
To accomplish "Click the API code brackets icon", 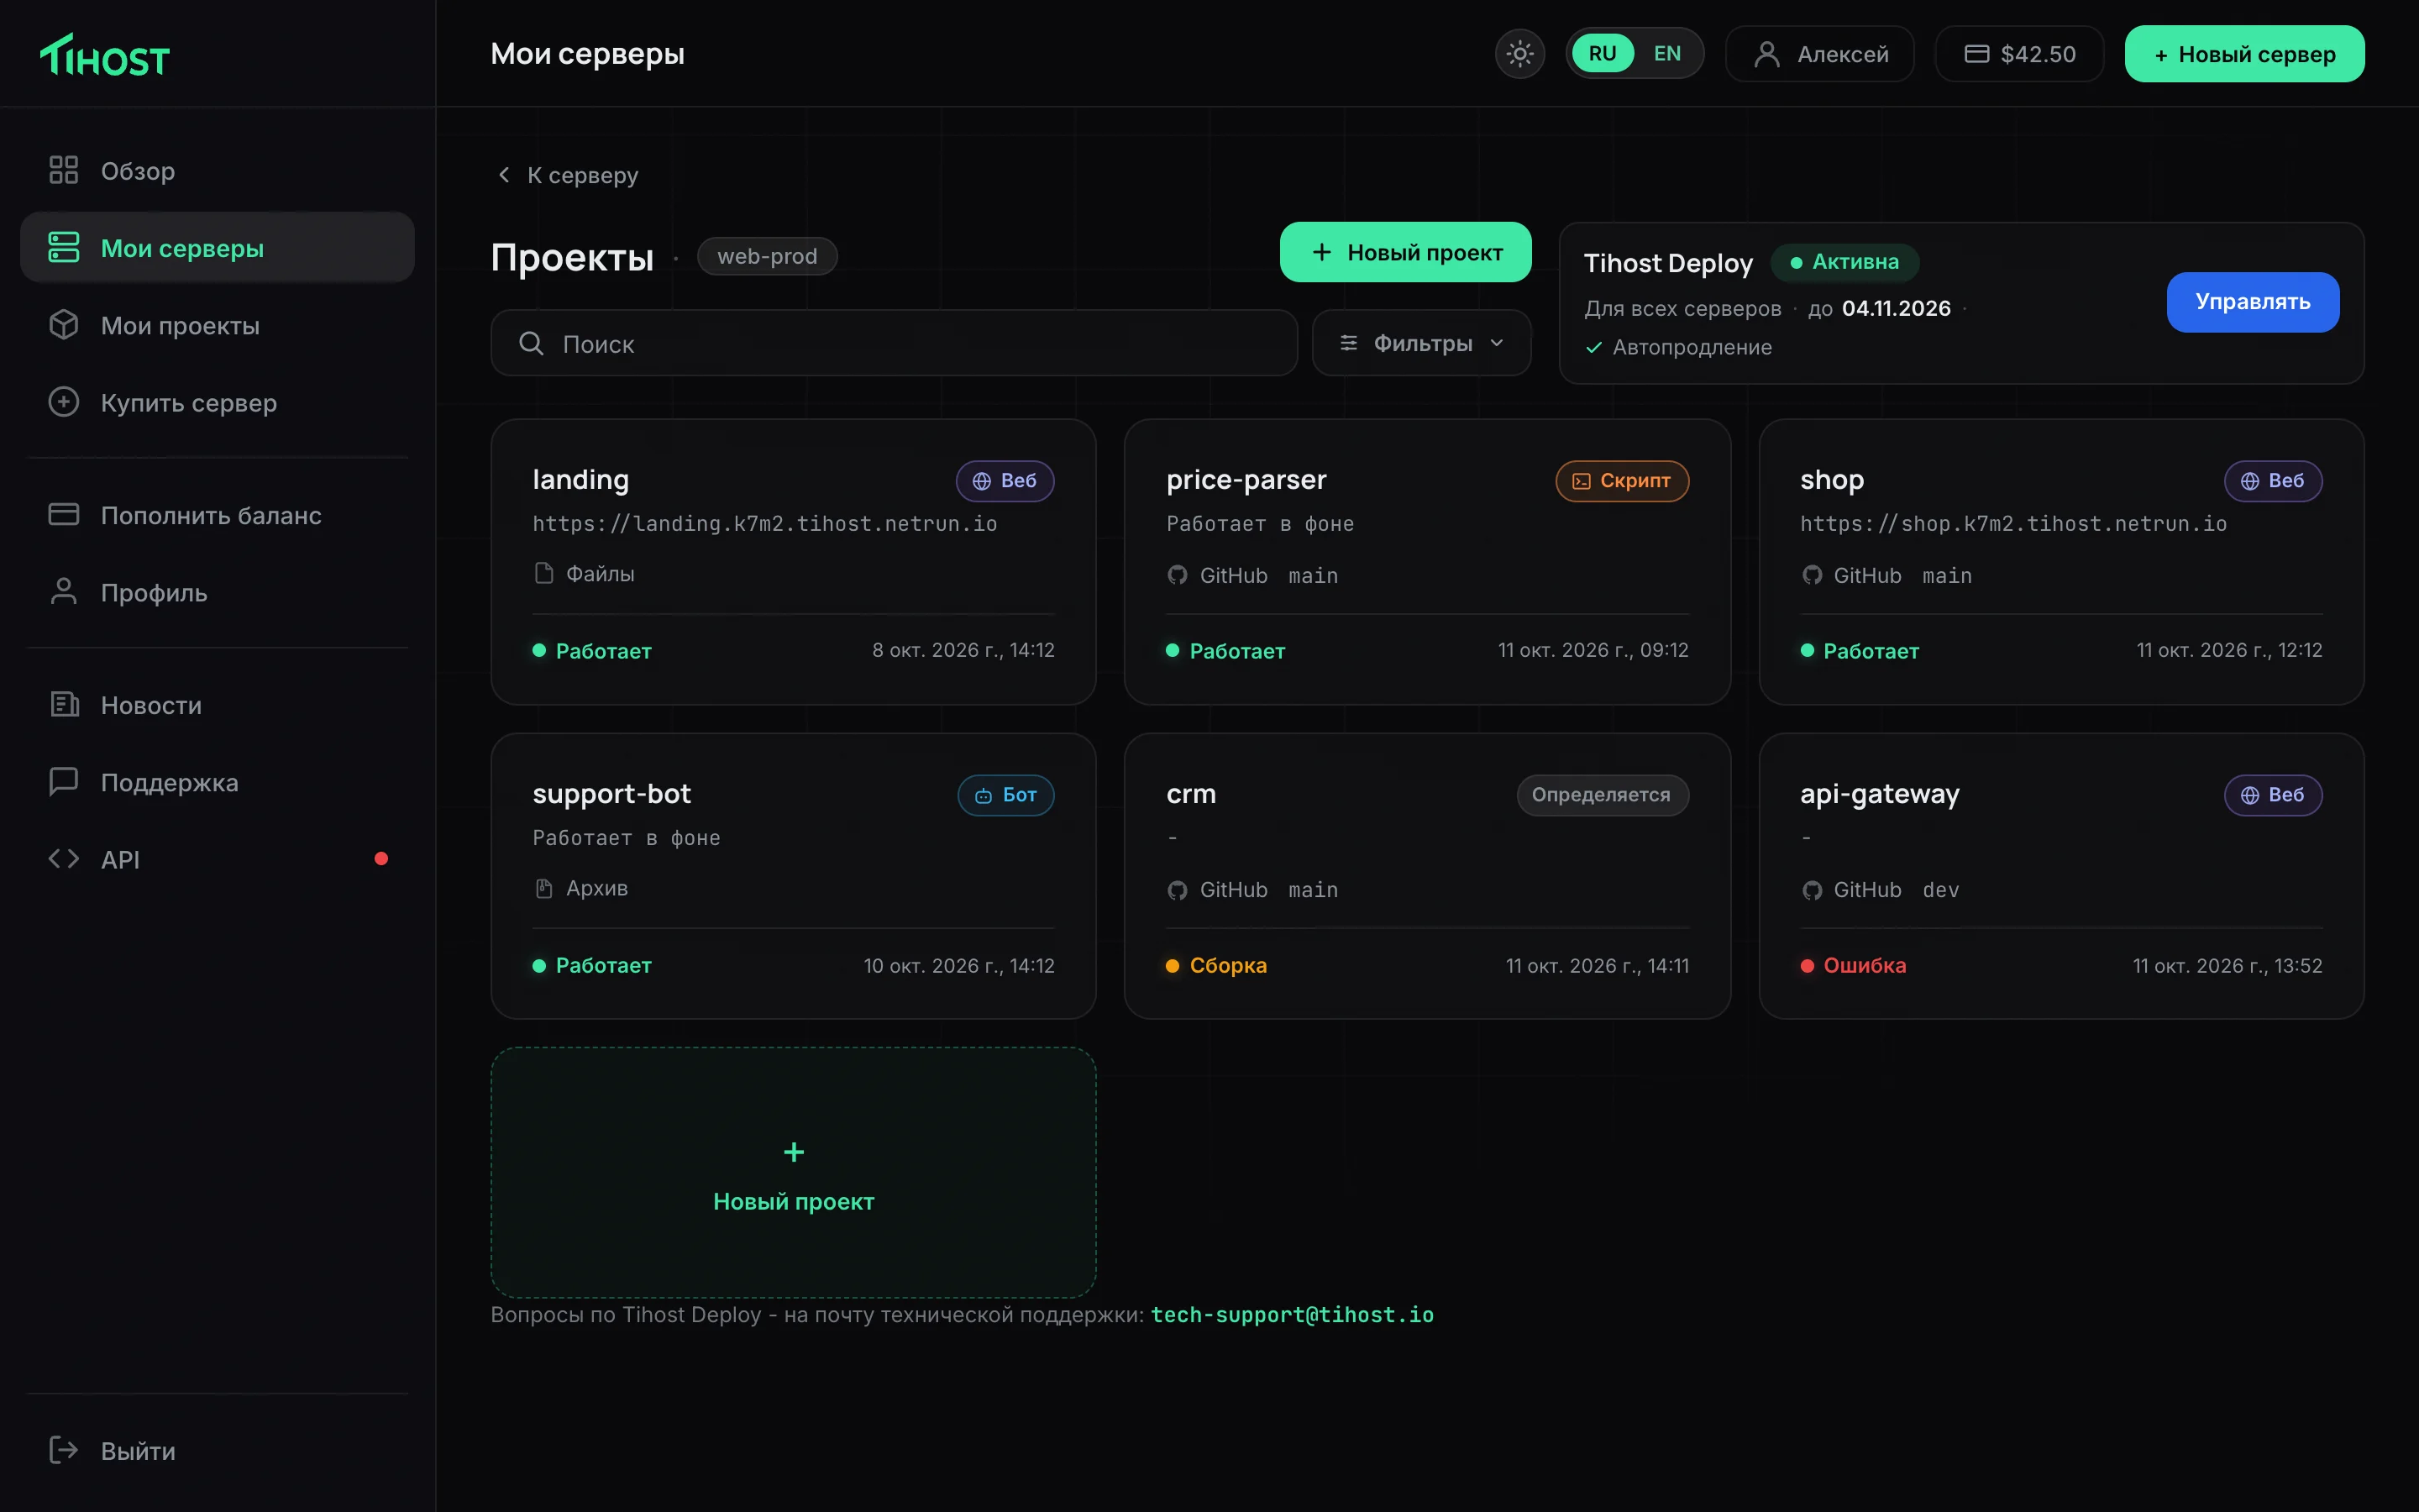I will pyautogui.click(x=64, y=858).
